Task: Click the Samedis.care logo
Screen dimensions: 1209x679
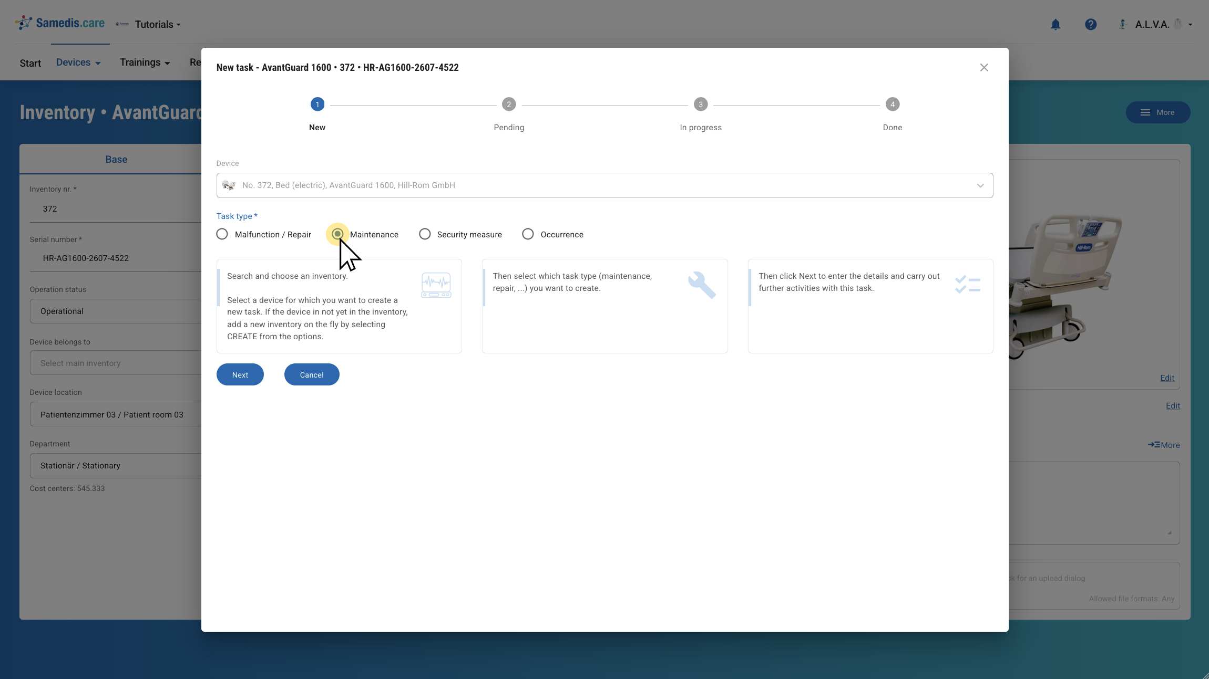Action: 60,23
